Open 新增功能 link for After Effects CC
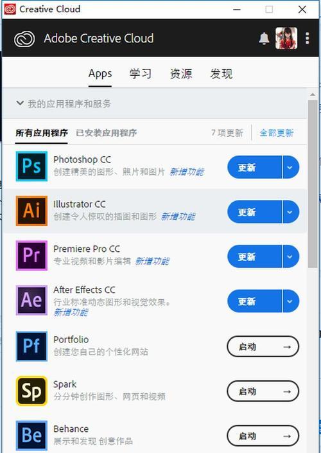 71,312
